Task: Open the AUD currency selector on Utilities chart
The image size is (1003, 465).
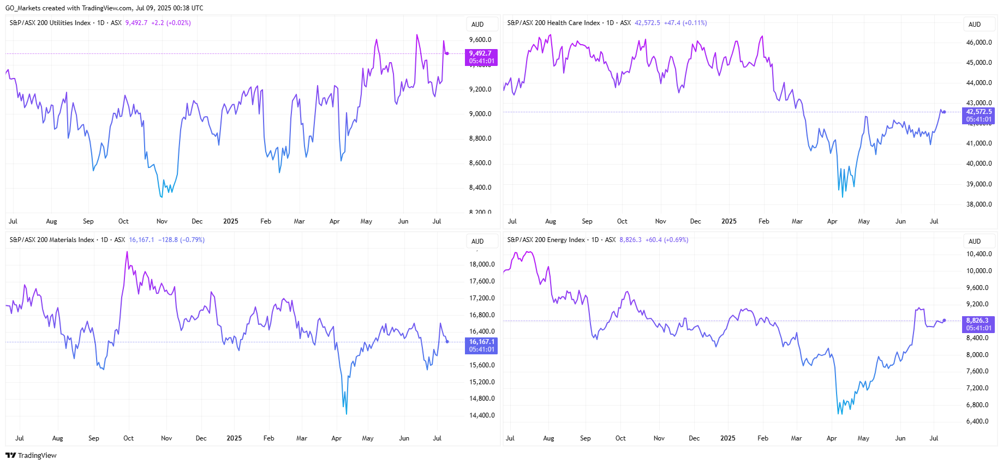Action: (x=477, y=25)
